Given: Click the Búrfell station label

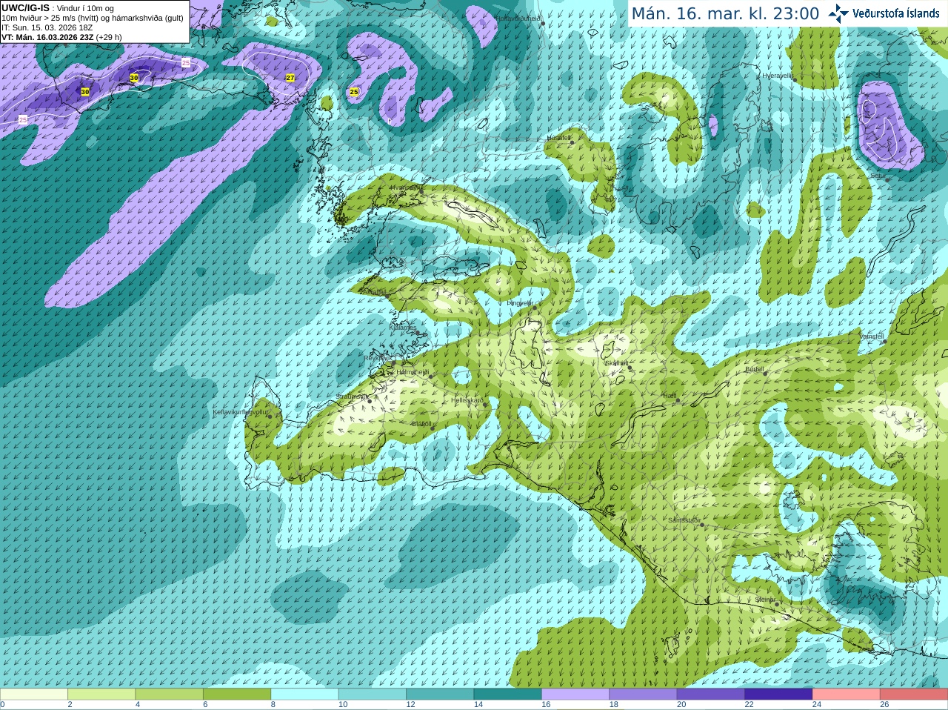Looking at the screenshot, I should click(754, 368).
